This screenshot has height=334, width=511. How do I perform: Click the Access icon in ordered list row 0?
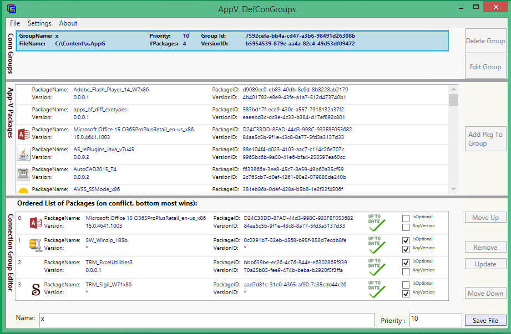coord(36,223)
